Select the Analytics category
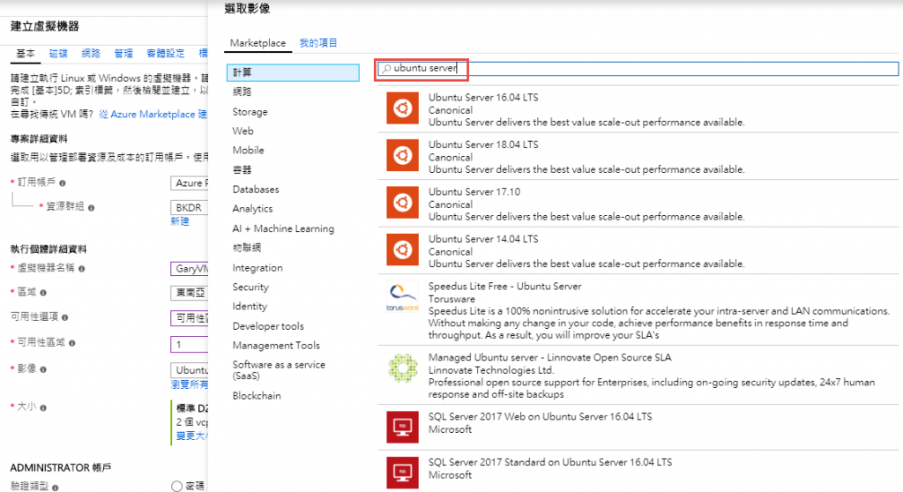Image resolution: width=903 pixels, height=492 pixels. [x=253, y=209]
